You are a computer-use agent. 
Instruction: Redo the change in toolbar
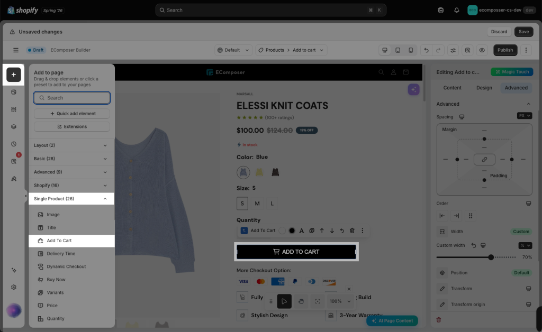pos(438,50)
